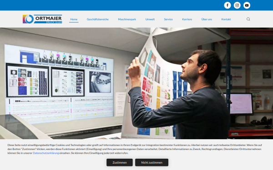Screen dimensions: 273x170
Task: Open the Karriere menu item
Action: click(x=187, y=19)
